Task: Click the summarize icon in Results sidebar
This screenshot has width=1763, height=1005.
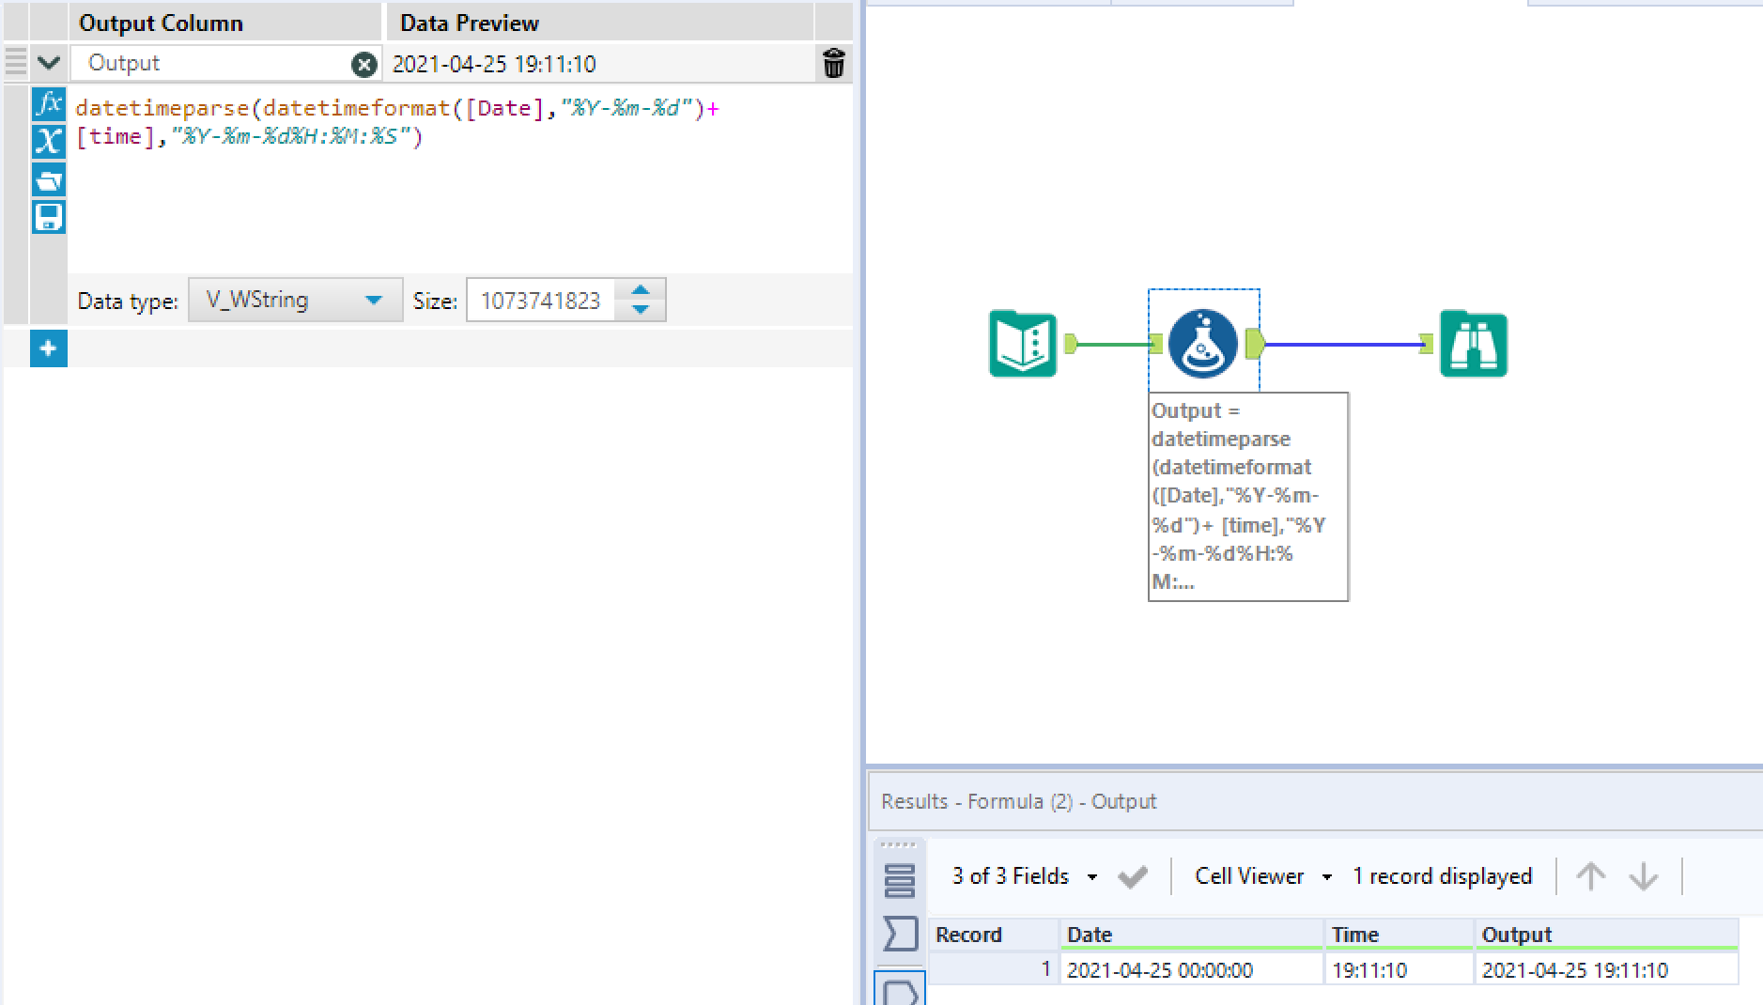Action: tap(899, 935)
